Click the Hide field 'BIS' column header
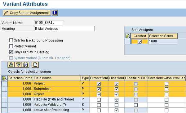Screen dimensions: 186x113 [x=136, y=78]
